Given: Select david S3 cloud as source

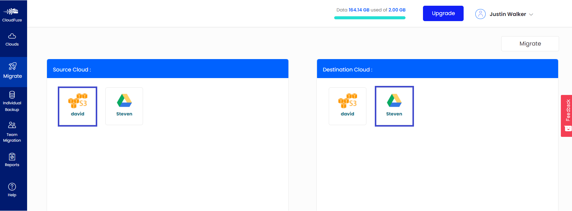Looking at the screenshot, I should pos(77,106).
